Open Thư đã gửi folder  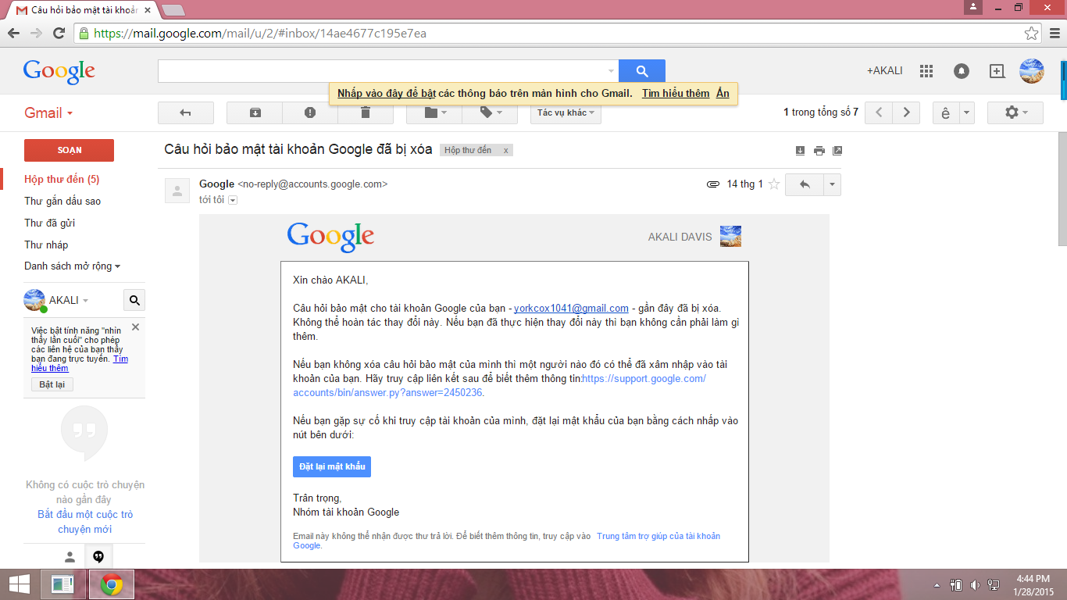coord(50,223)
